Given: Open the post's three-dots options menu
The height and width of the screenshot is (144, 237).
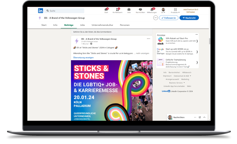Looking at the screenshot, I should [x=148, y=39].
